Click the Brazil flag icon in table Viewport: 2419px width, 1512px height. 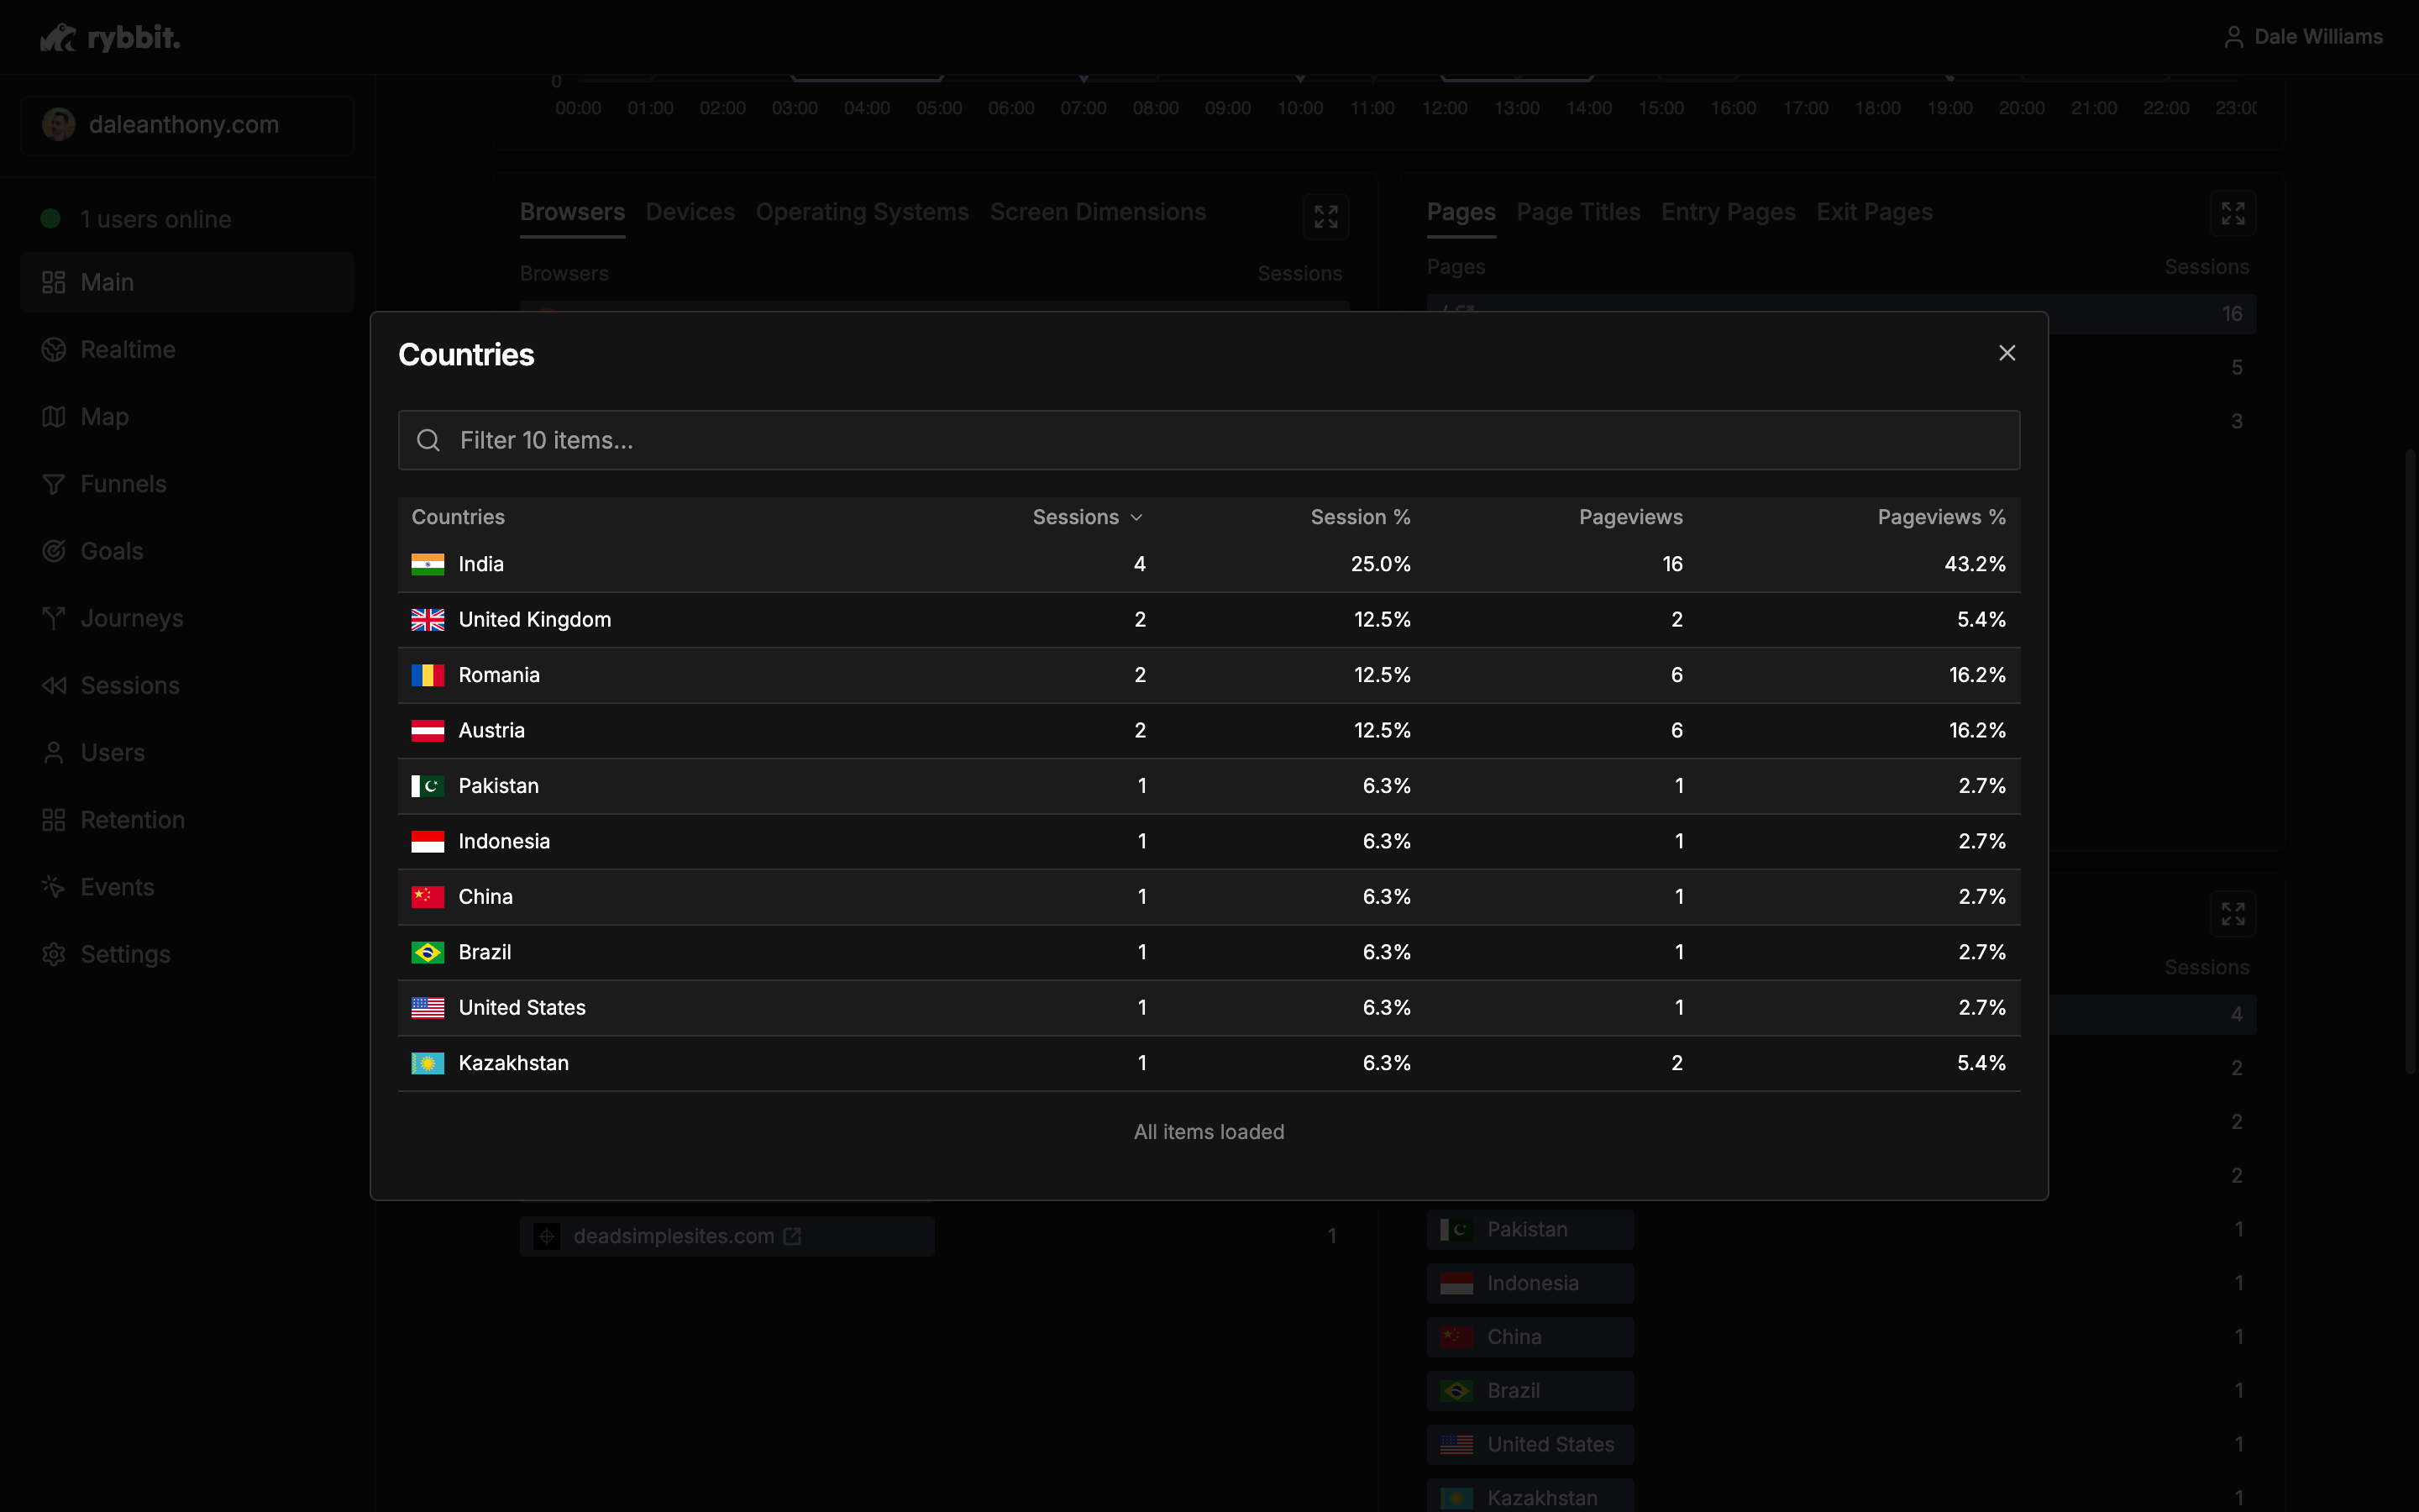[x=428, y=952]
